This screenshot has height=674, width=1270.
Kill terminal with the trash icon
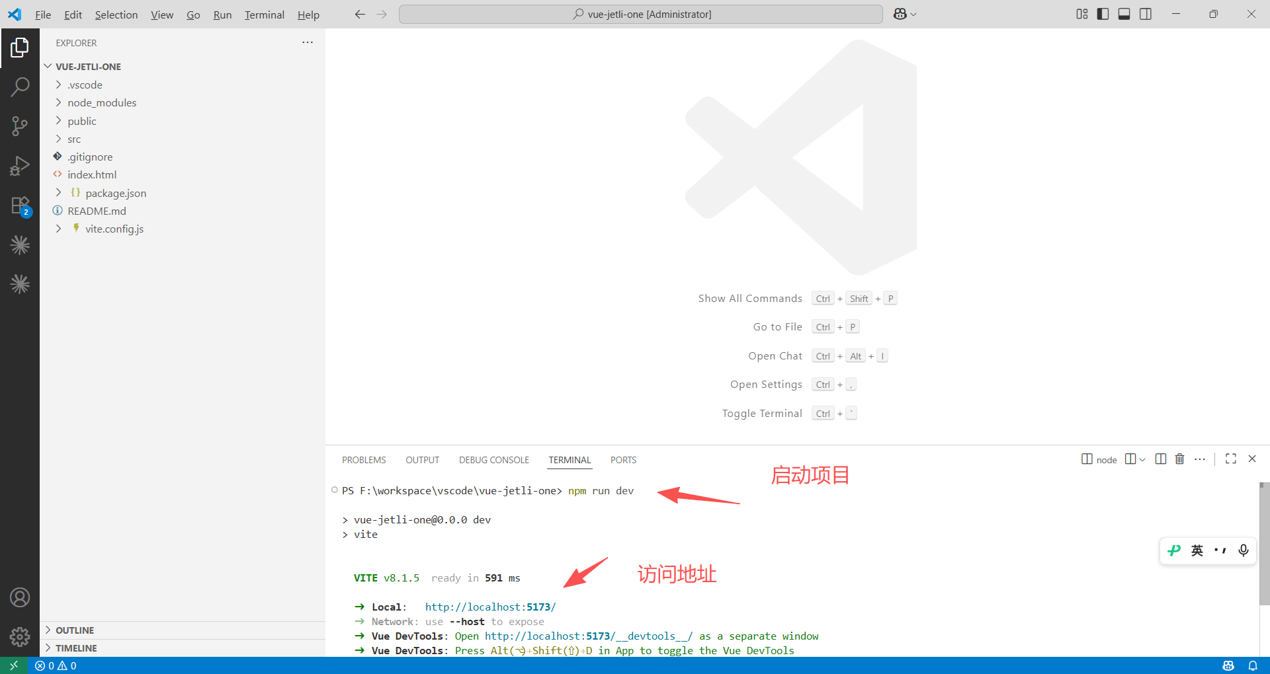pyautogui.click(x=1179, y=459)
